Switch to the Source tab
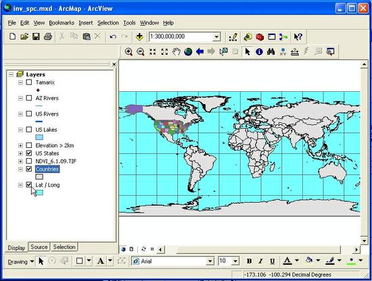 click(x=39, y=247)
